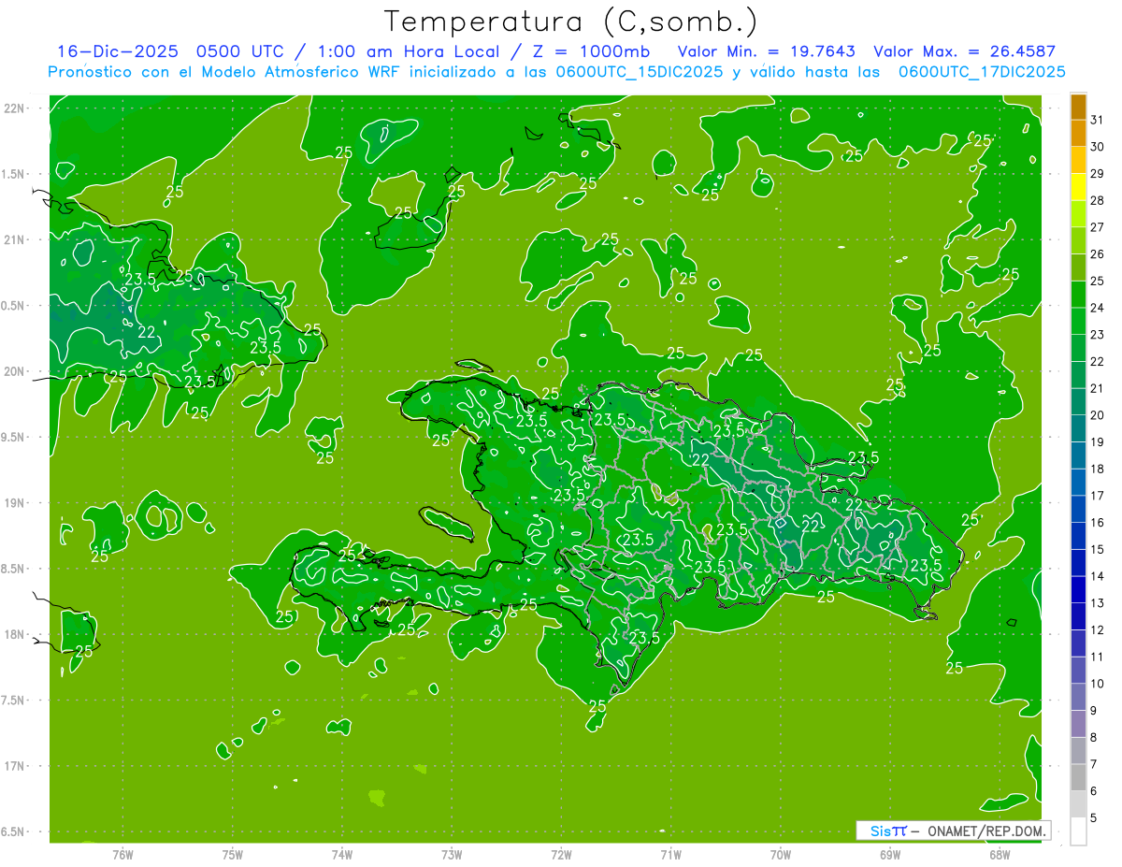Select the "0600UTC_17DIC2025" valid-until time
The height and width of the screenshot is (867, 1122).
(982, 72)
